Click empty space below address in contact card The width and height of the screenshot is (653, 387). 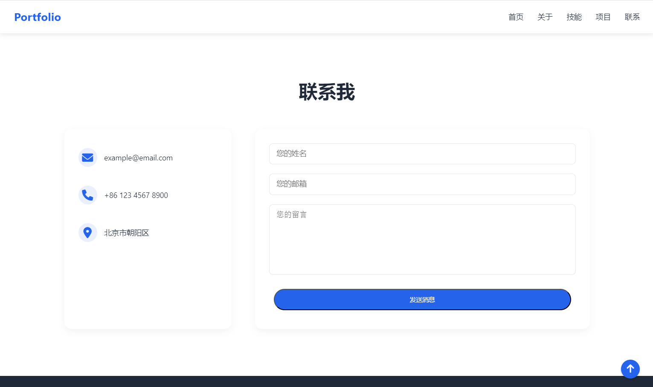pyautogui.click(x=148, y=286)
